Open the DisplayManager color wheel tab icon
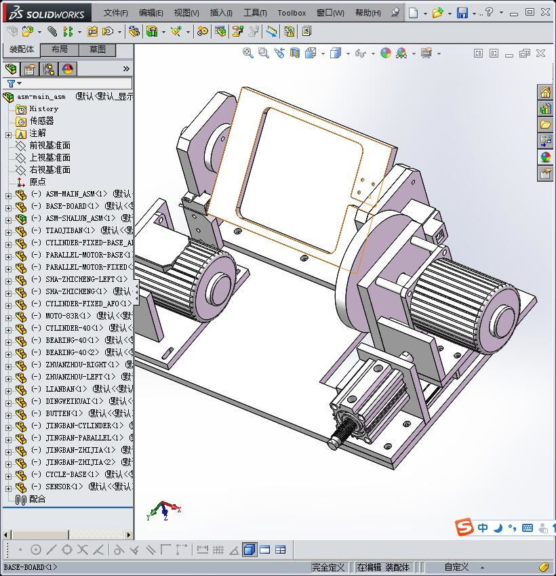The image size is (556, 576). [68, 68]
